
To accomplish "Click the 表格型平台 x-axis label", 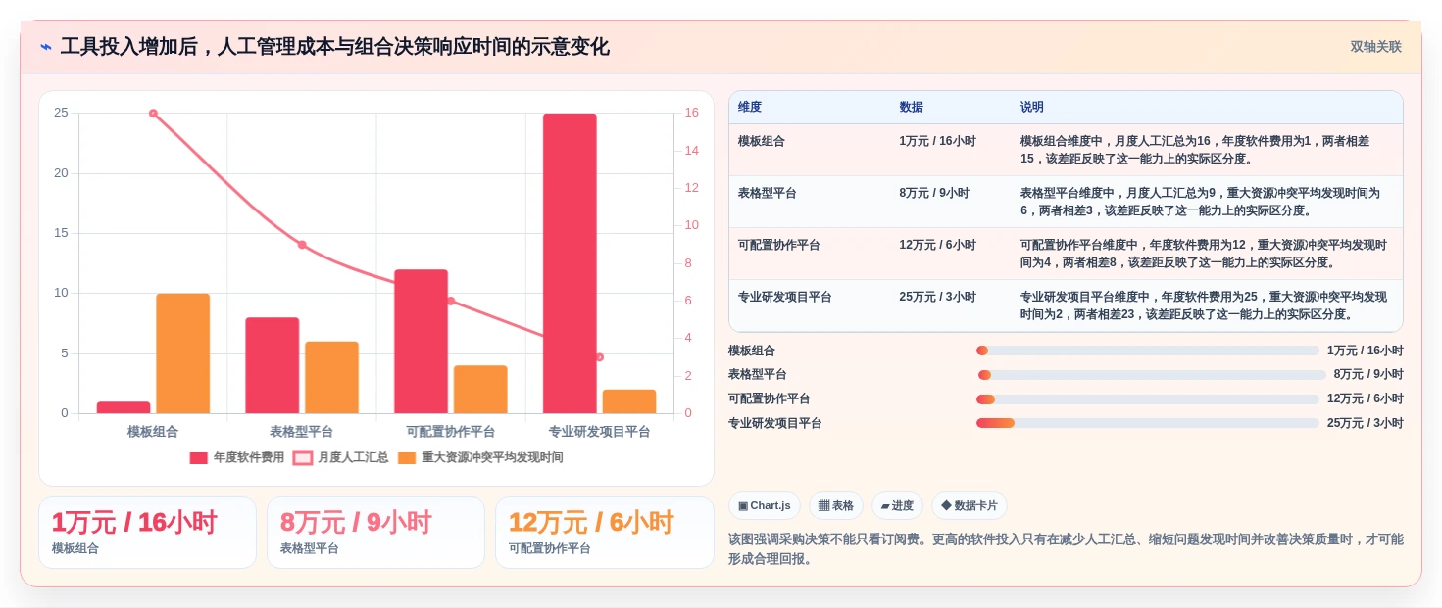I will click(302, 432).
